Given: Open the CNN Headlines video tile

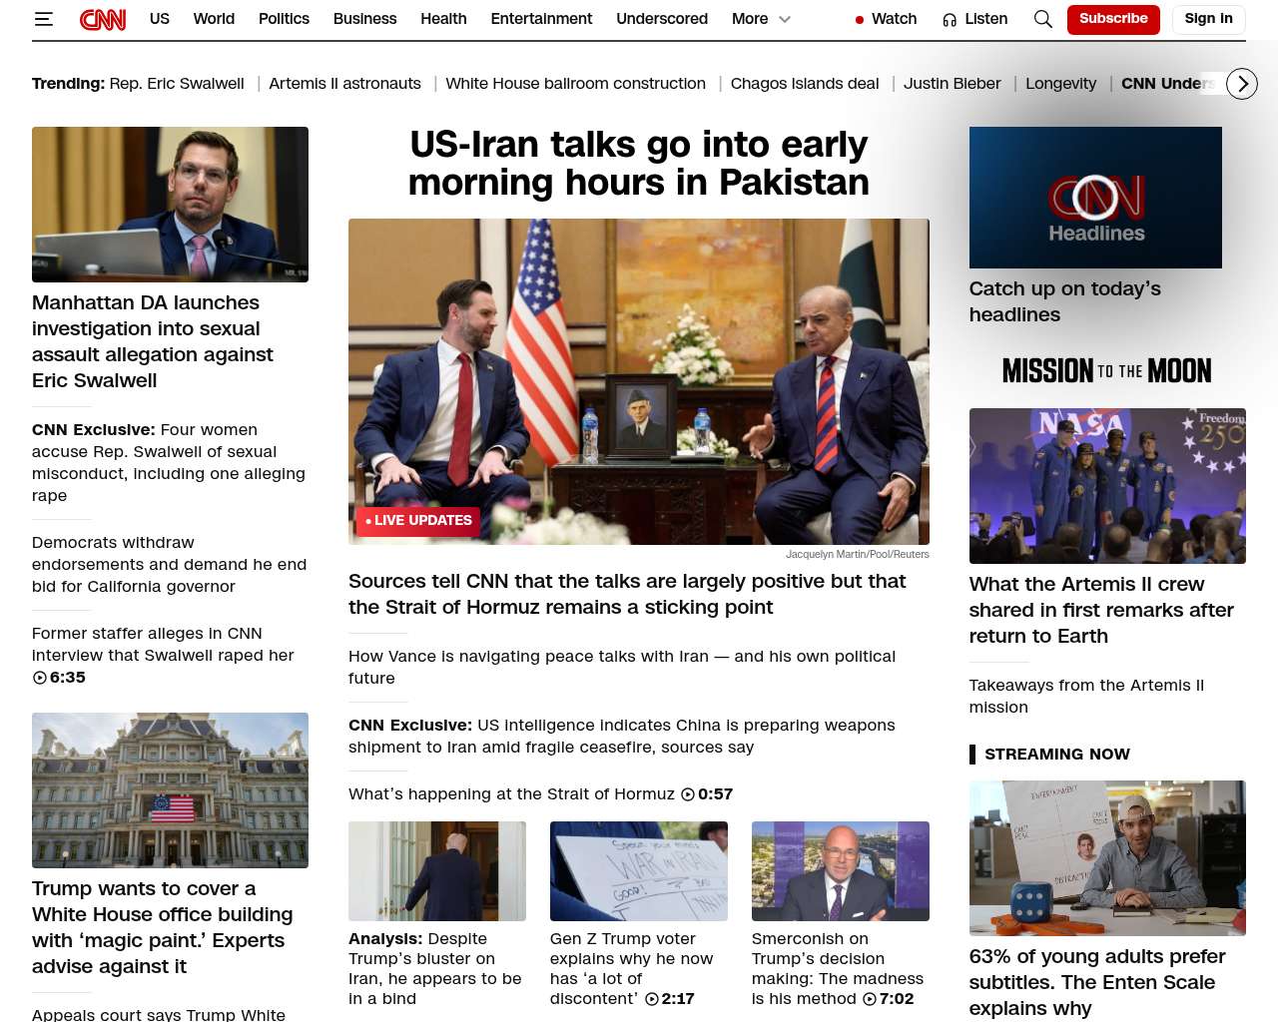Looking at the screenshot, I should point(1095,198).
